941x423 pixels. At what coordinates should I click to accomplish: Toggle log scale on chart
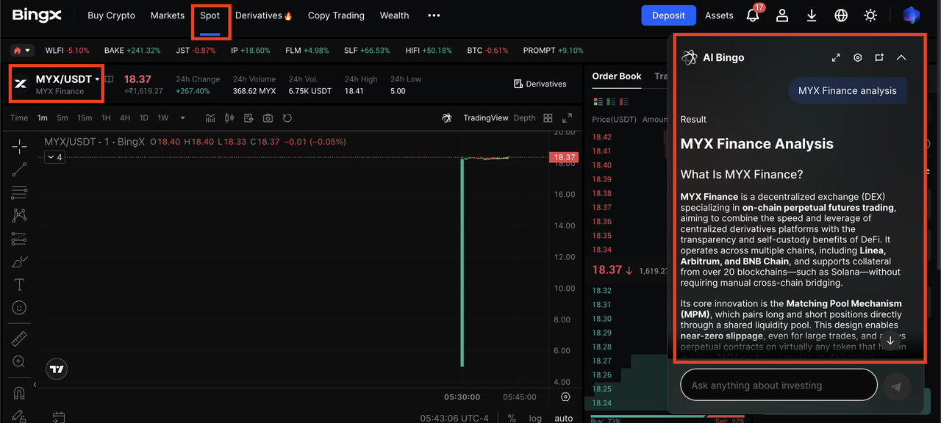point(535,418)
